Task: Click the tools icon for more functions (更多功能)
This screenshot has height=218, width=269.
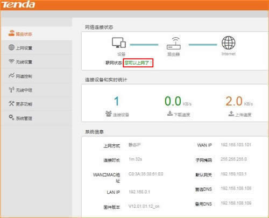Action: coord(11,103)
